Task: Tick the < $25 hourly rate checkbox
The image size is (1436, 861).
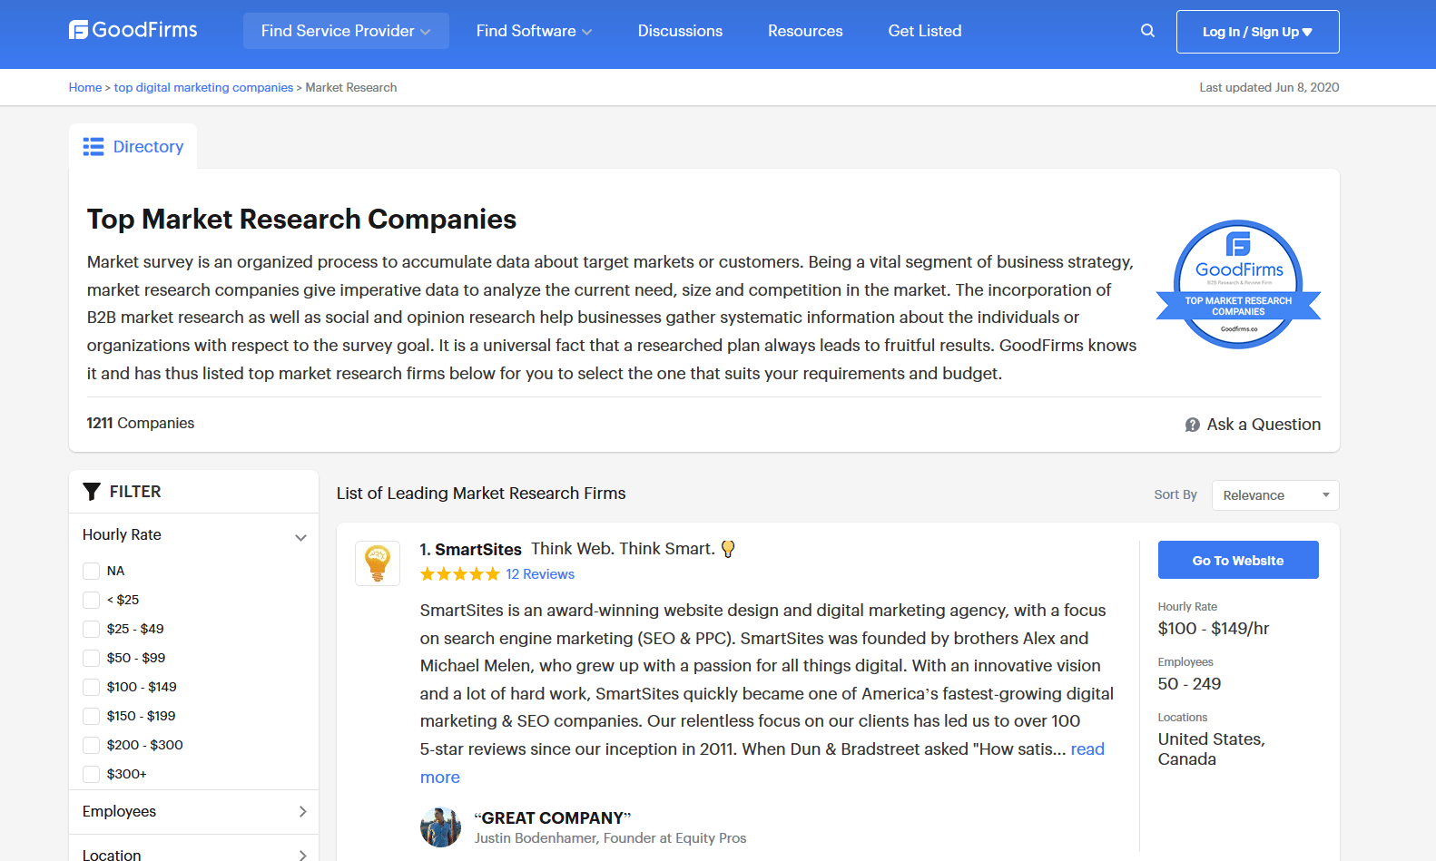Action: [91, 600]
